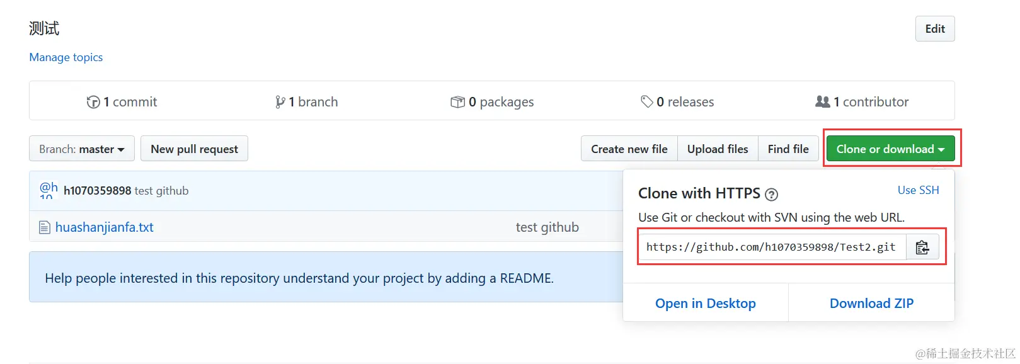Open the huashanjianfa.txt file link
The image size is (1020, 364).
105,227
